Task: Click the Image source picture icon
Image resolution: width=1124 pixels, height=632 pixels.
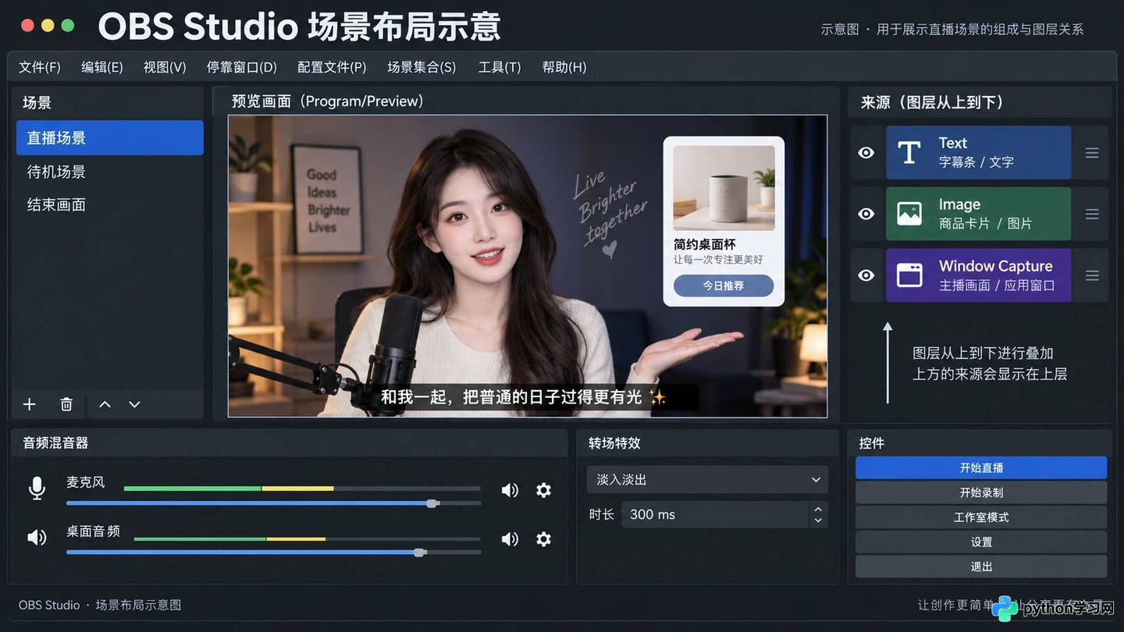Action: pos(909,214)
